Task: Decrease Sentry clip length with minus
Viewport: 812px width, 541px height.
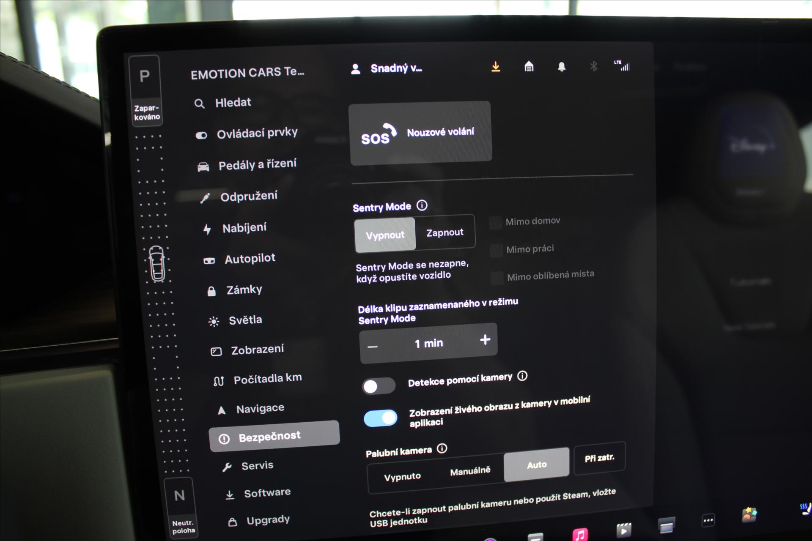Action: tap(373, 347)
